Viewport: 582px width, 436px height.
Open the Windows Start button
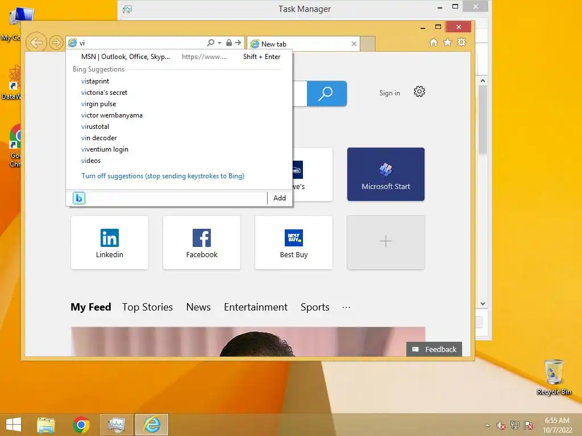[14, 425]
